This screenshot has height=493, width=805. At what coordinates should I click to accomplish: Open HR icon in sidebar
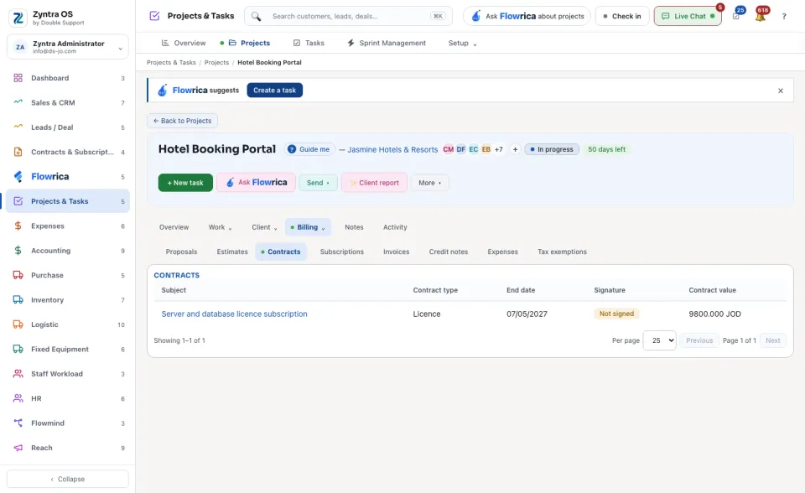pos(18,398)
